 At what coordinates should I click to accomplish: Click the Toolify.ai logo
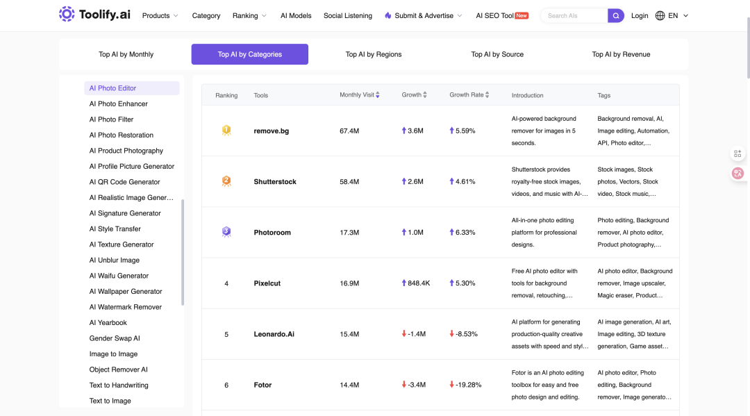coord(94,15)
